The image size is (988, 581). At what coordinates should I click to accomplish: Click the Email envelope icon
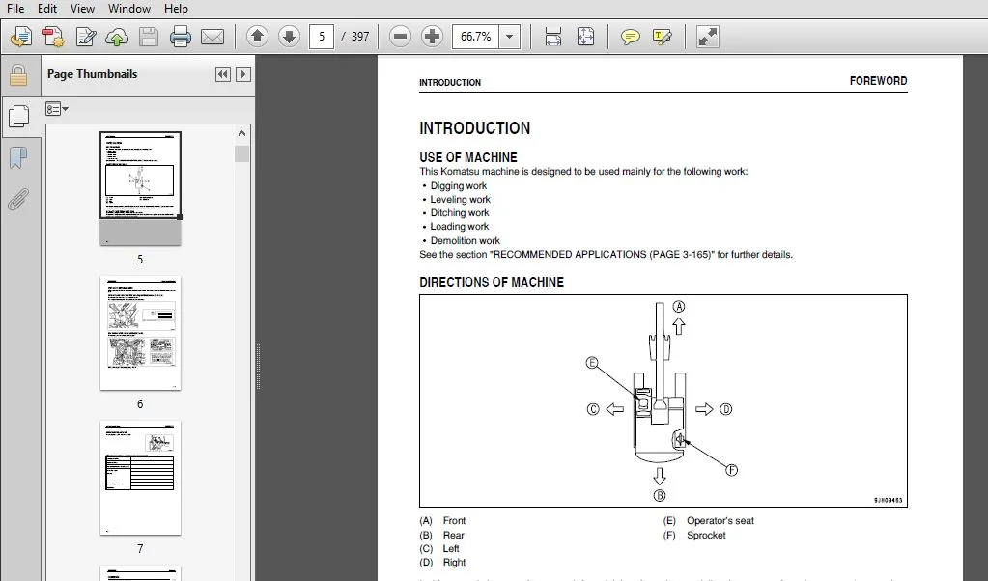212,37
